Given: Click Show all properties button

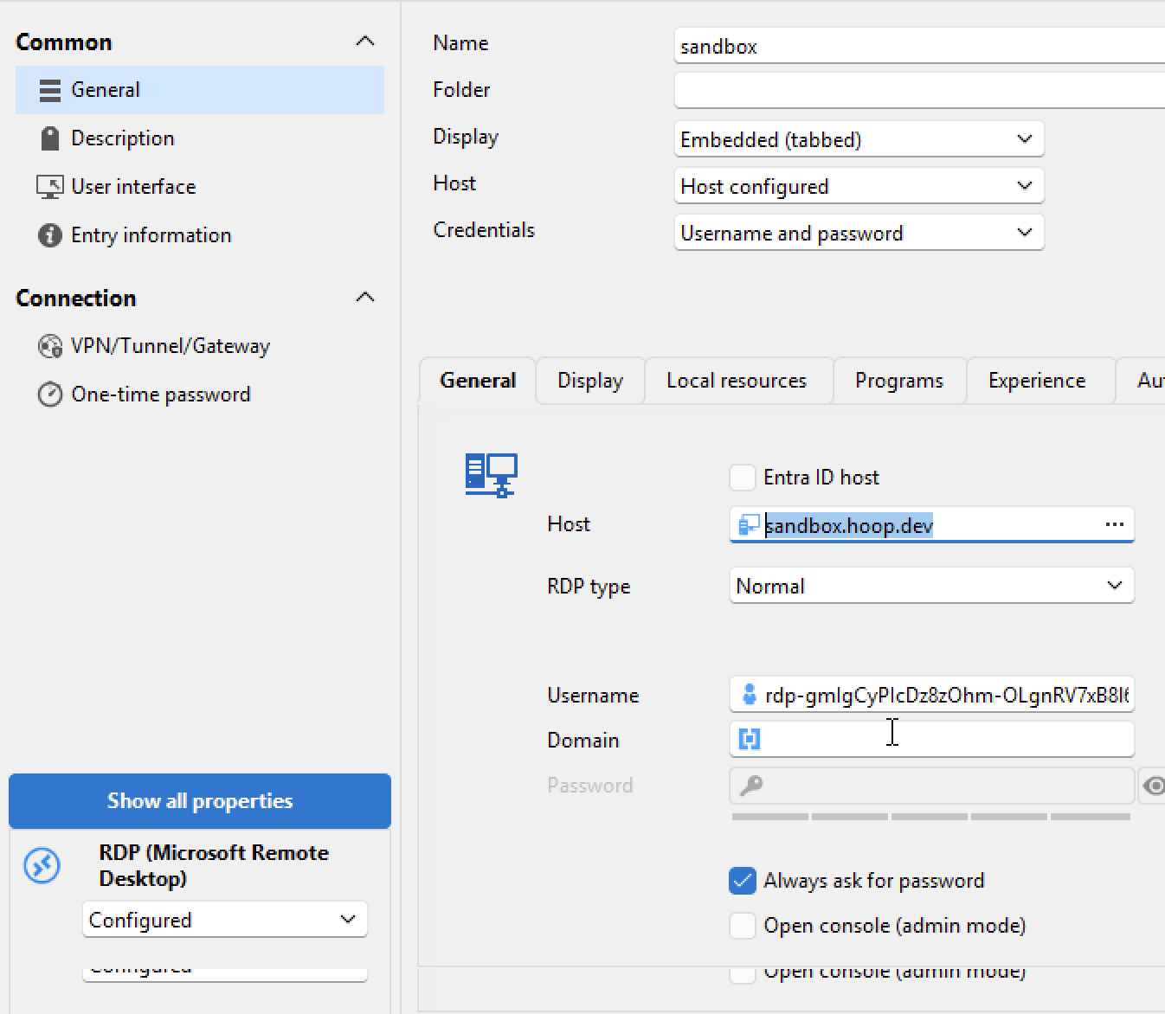Looking at the screenshot, I should tap(200, 801).
